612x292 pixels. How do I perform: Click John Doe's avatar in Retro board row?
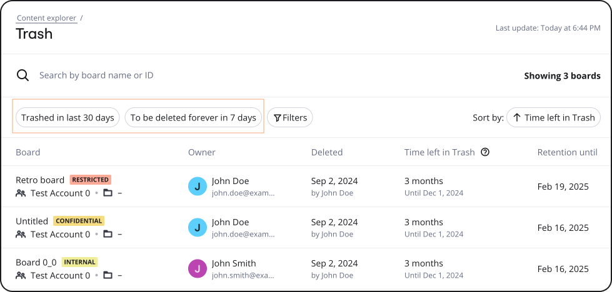(x=197, y=187)
